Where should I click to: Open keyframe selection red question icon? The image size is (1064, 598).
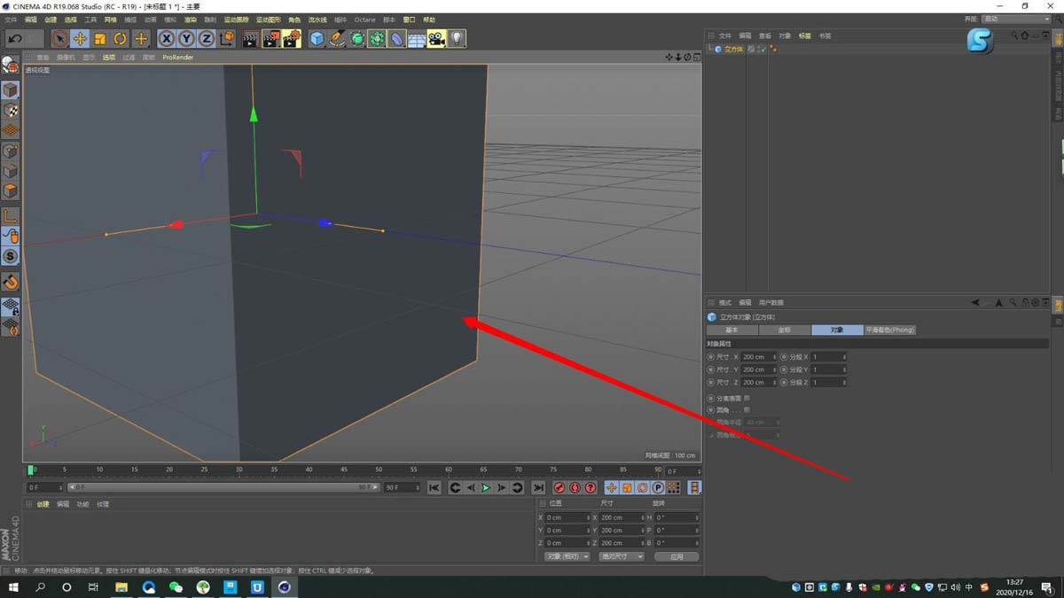(591, 487)
